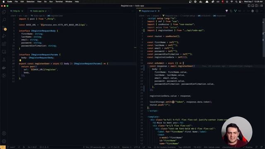Screen dimensions: 265x149
Task: Click the date and time in menu bar
Action: [x=253, y=2]
